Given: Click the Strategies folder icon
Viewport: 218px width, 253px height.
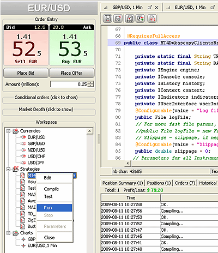Looking at the screenshot, I should pos(16,169).
